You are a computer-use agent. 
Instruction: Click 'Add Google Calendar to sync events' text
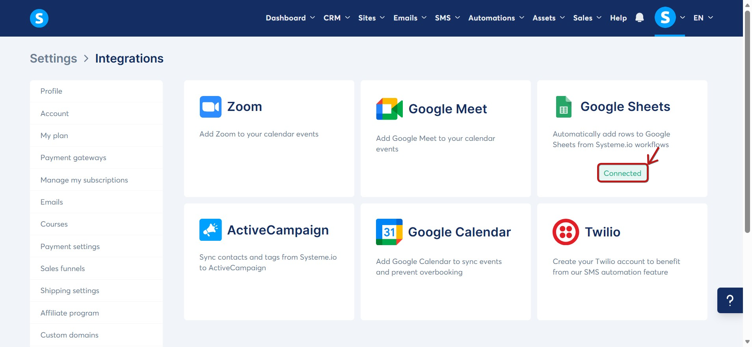439,267
